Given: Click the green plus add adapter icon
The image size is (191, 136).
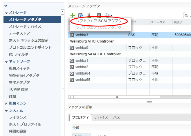Looking at the screenshot, I should (73, 15).
